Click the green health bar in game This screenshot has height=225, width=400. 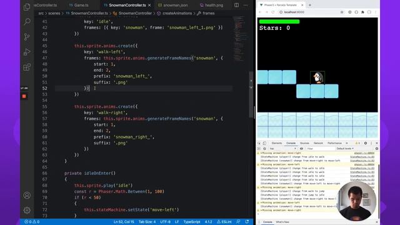[x=279, y=21]
